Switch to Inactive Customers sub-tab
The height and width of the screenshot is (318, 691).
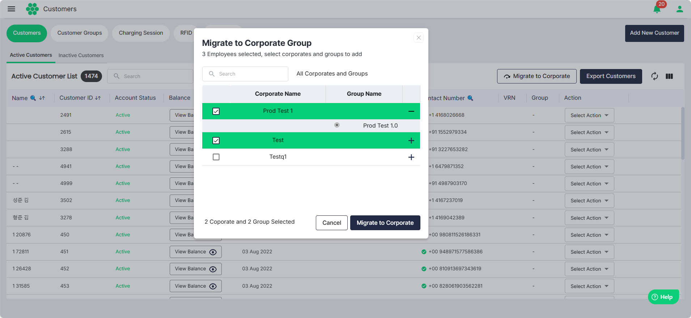81,55
